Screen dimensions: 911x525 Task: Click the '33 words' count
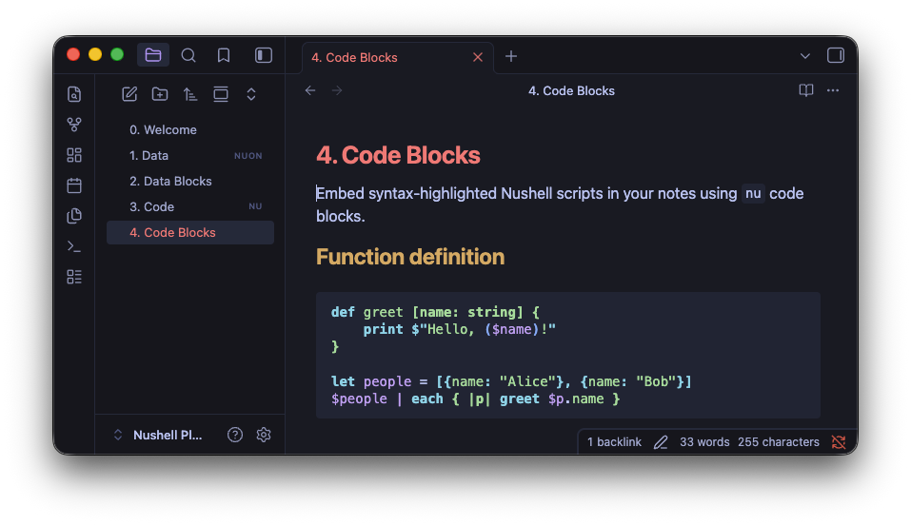[x=704, y=442]
